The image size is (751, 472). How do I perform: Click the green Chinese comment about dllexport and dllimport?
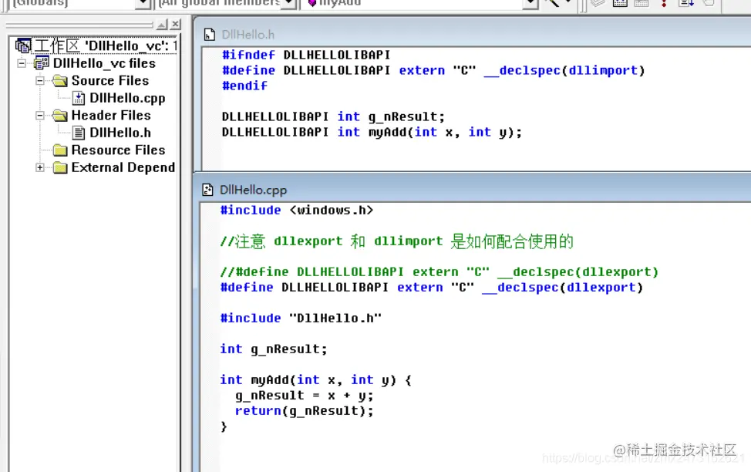396,241
